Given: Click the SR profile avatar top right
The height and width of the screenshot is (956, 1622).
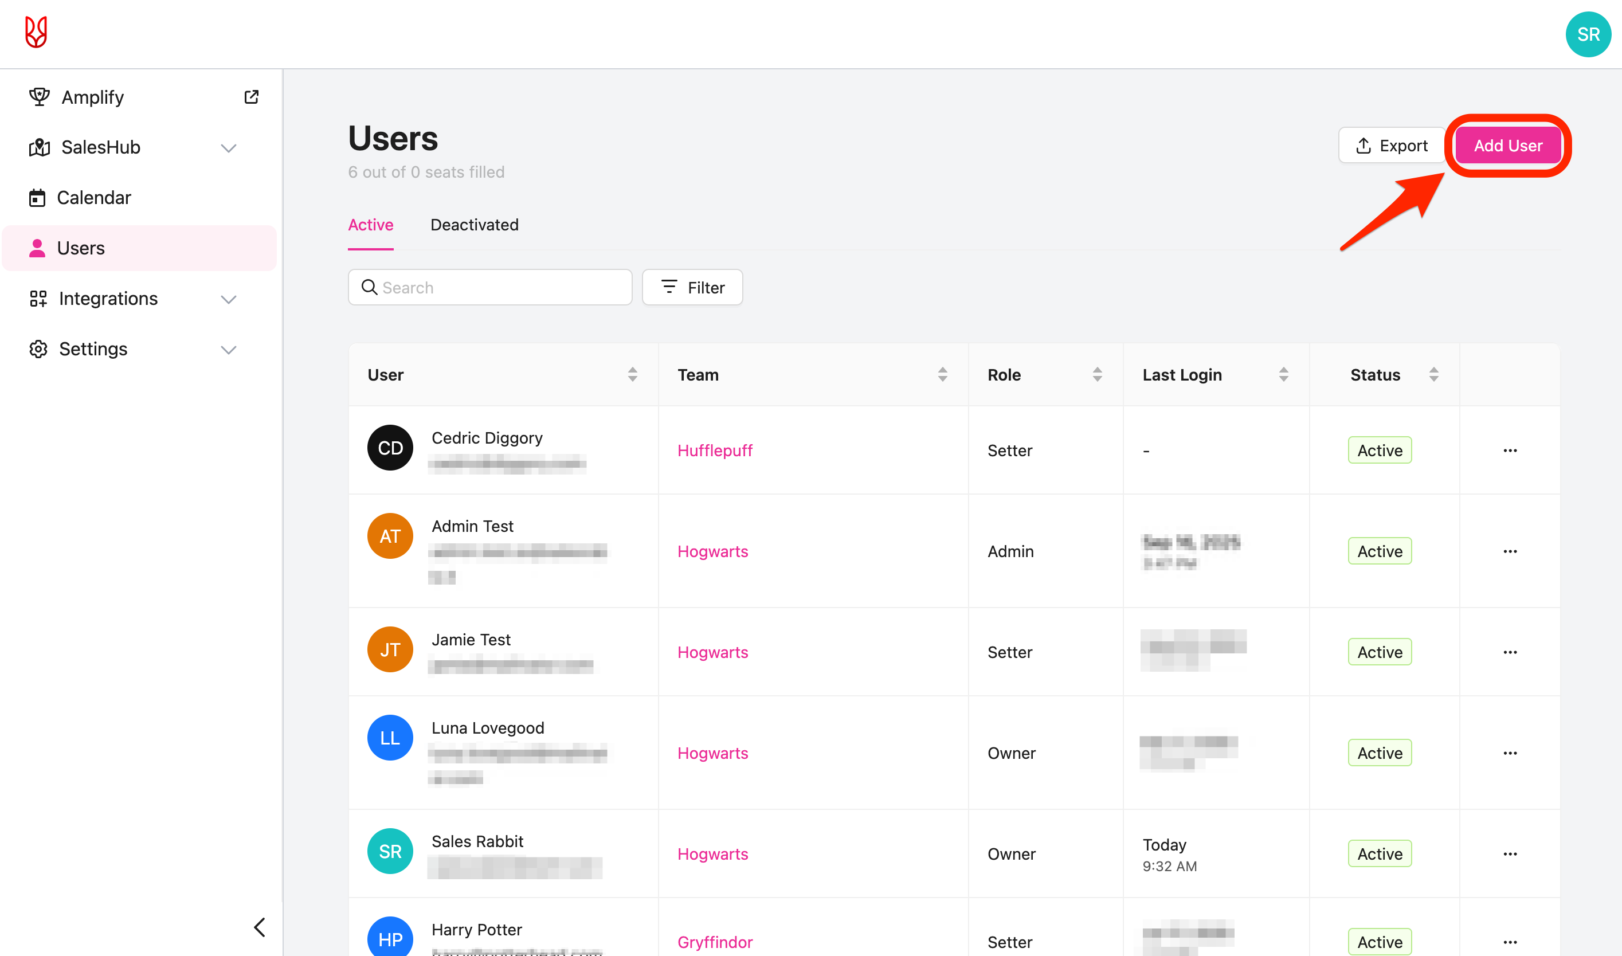Looking at the screenshot, I should [1587, 34].
